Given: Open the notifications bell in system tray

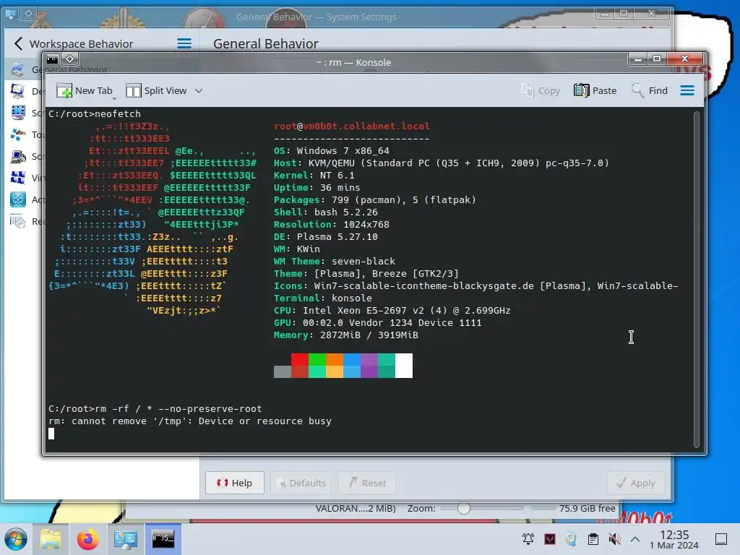Looking at the screenshot, I should pyautogui.click(x=528, y=539).
